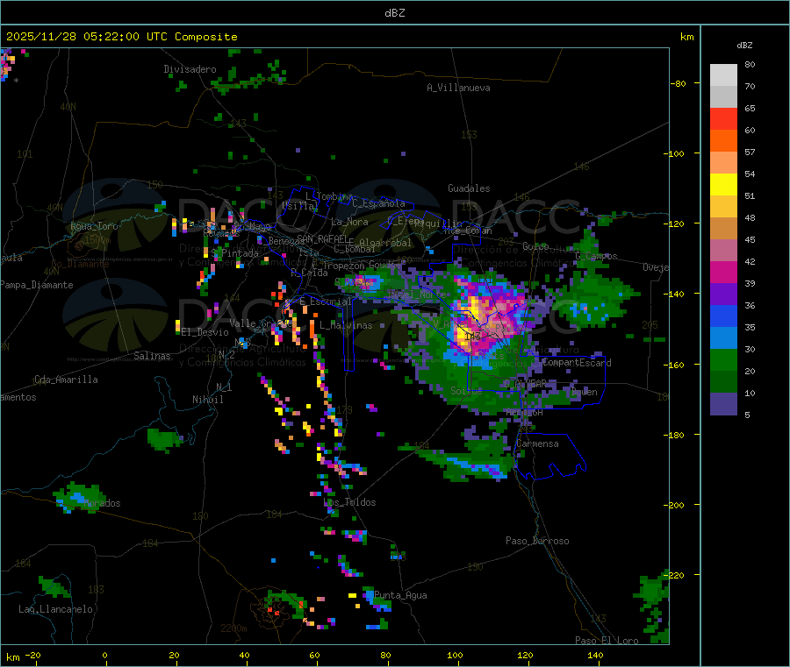The height and width of the screenshot is (667, 790).
Task: Click the -20 tick on the x-axis
Action: pyautogui.click(x=32, y=656)
